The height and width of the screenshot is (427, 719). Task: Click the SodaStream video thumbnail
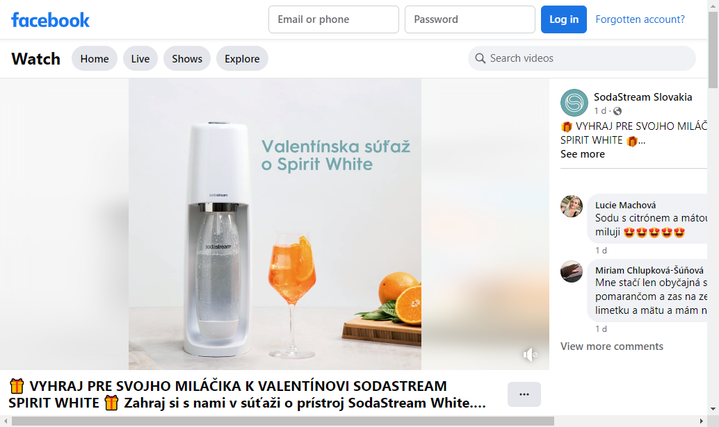275,224
